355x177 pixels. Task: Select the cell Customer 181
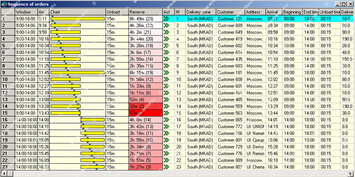[x=230, y=73]
